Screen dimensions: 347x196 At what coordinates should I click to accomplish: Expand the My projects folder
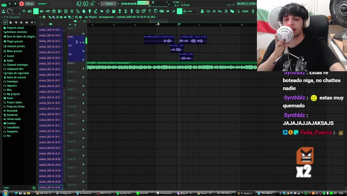[13, 94]
